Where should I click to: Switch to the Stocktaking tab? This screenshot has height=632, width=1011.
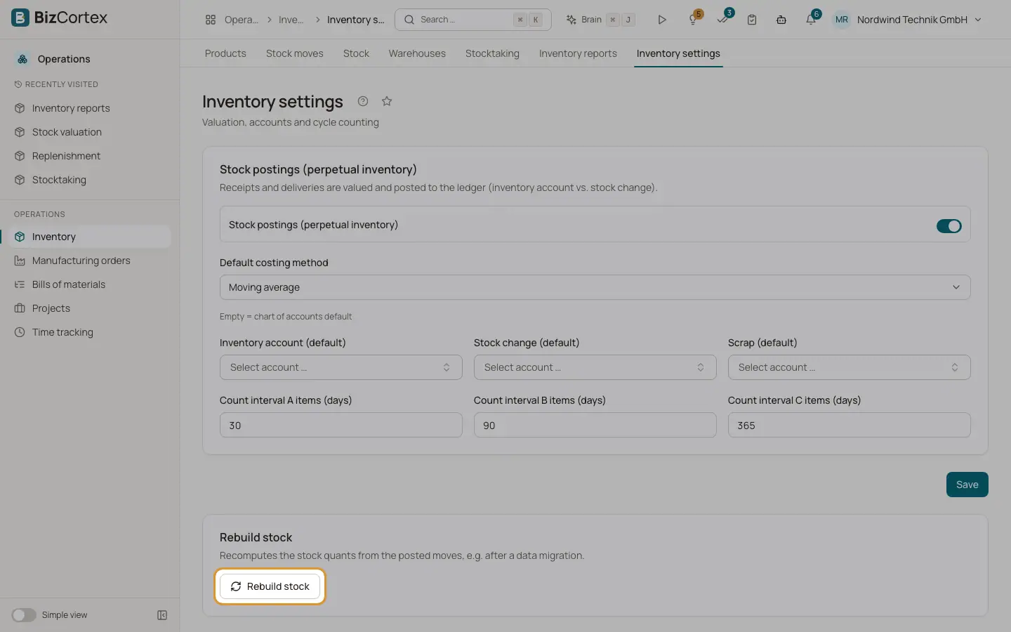click(492, 53)
